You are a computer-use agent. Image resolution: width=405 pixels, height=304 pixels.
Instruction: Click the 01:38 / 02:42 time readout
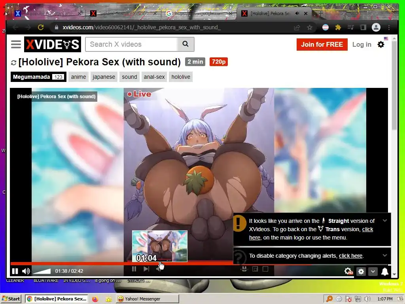69,271
